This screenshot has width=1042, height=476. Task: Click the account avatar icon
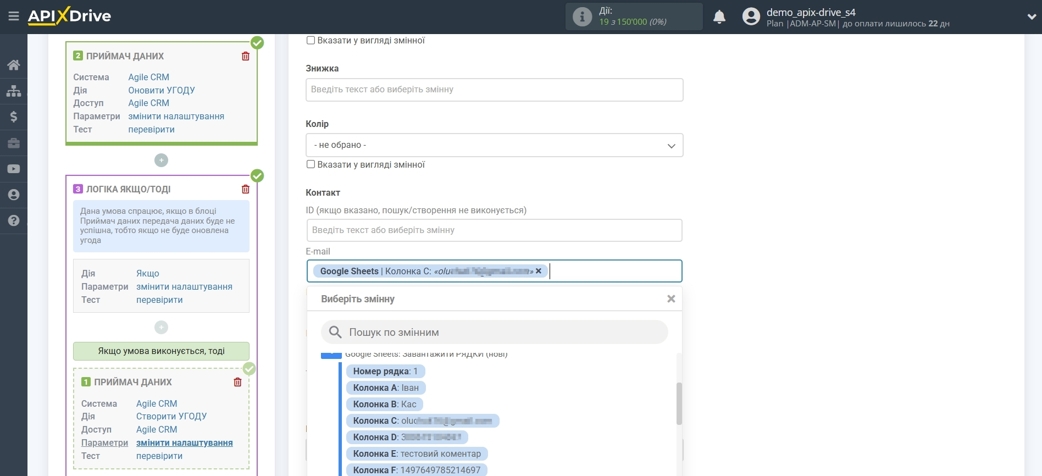[x=751, y=16]
